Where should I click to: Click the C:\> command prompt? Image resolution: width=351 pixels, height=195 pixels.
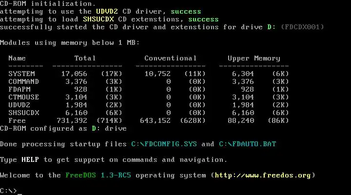tap(8, 191)
